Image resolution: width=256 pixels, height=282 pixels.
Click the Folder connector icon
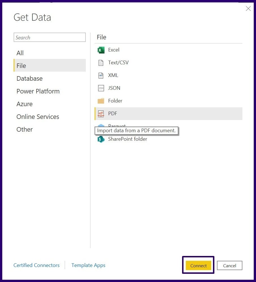click(x=101, y=101)
